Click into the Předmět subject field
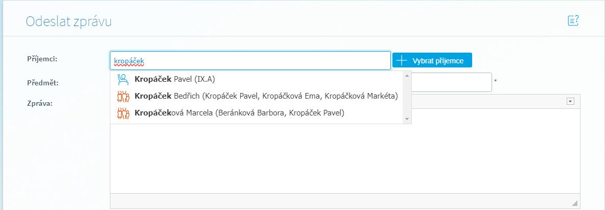The image size is (605, 210). (452, 82)
